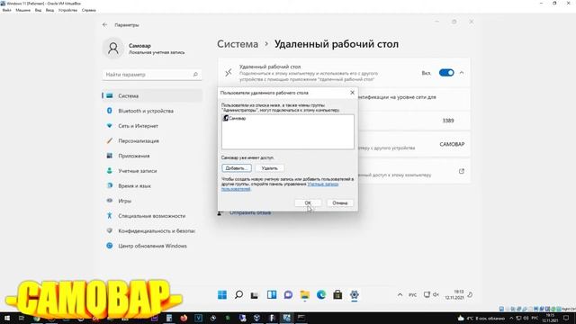Screen dimensions: 576x324
Task: Click the external link icon in settings
Action: [x=462, y=171]
